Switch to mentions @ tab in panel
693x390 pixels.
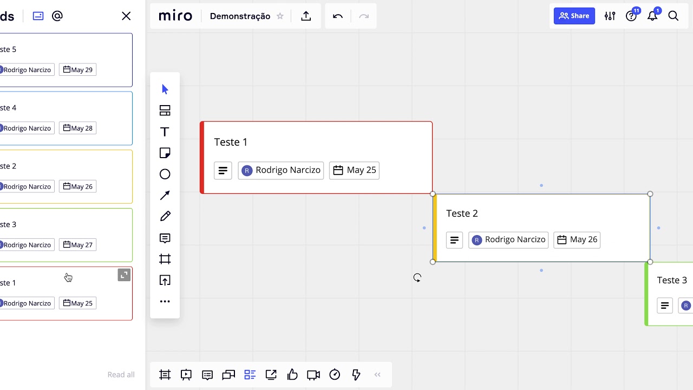[57, 16]
